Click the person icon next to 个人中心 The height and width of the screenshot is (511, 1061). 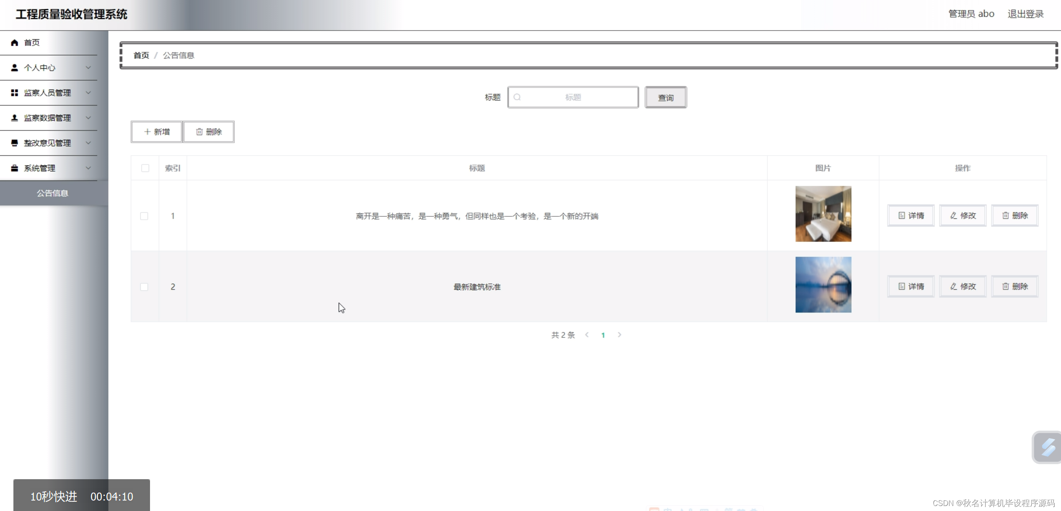coord(15,68)
